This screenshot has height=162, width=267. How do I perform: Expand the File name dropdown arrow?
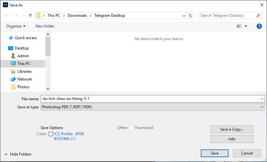tap(262, 99)
